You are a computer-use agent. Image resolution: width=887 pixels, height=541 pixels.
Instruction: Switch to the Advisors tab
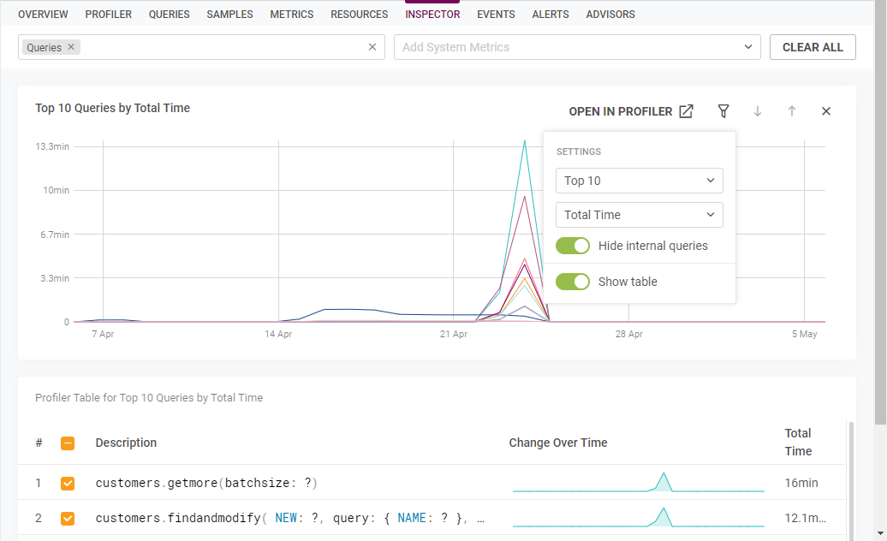point(610,15)
